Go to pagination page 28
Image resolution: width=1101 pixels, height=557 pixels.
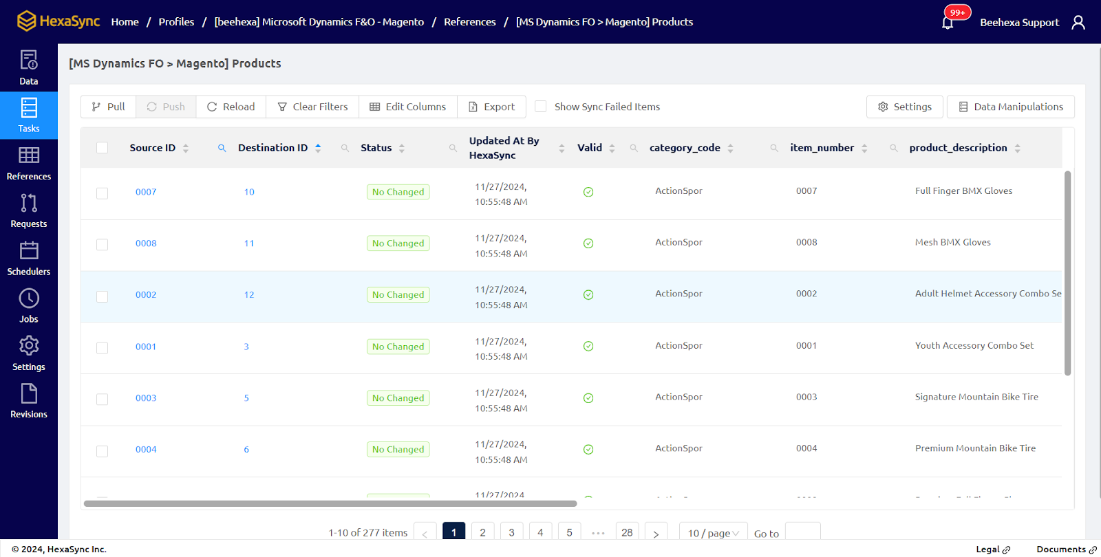[x=627, y=532]
